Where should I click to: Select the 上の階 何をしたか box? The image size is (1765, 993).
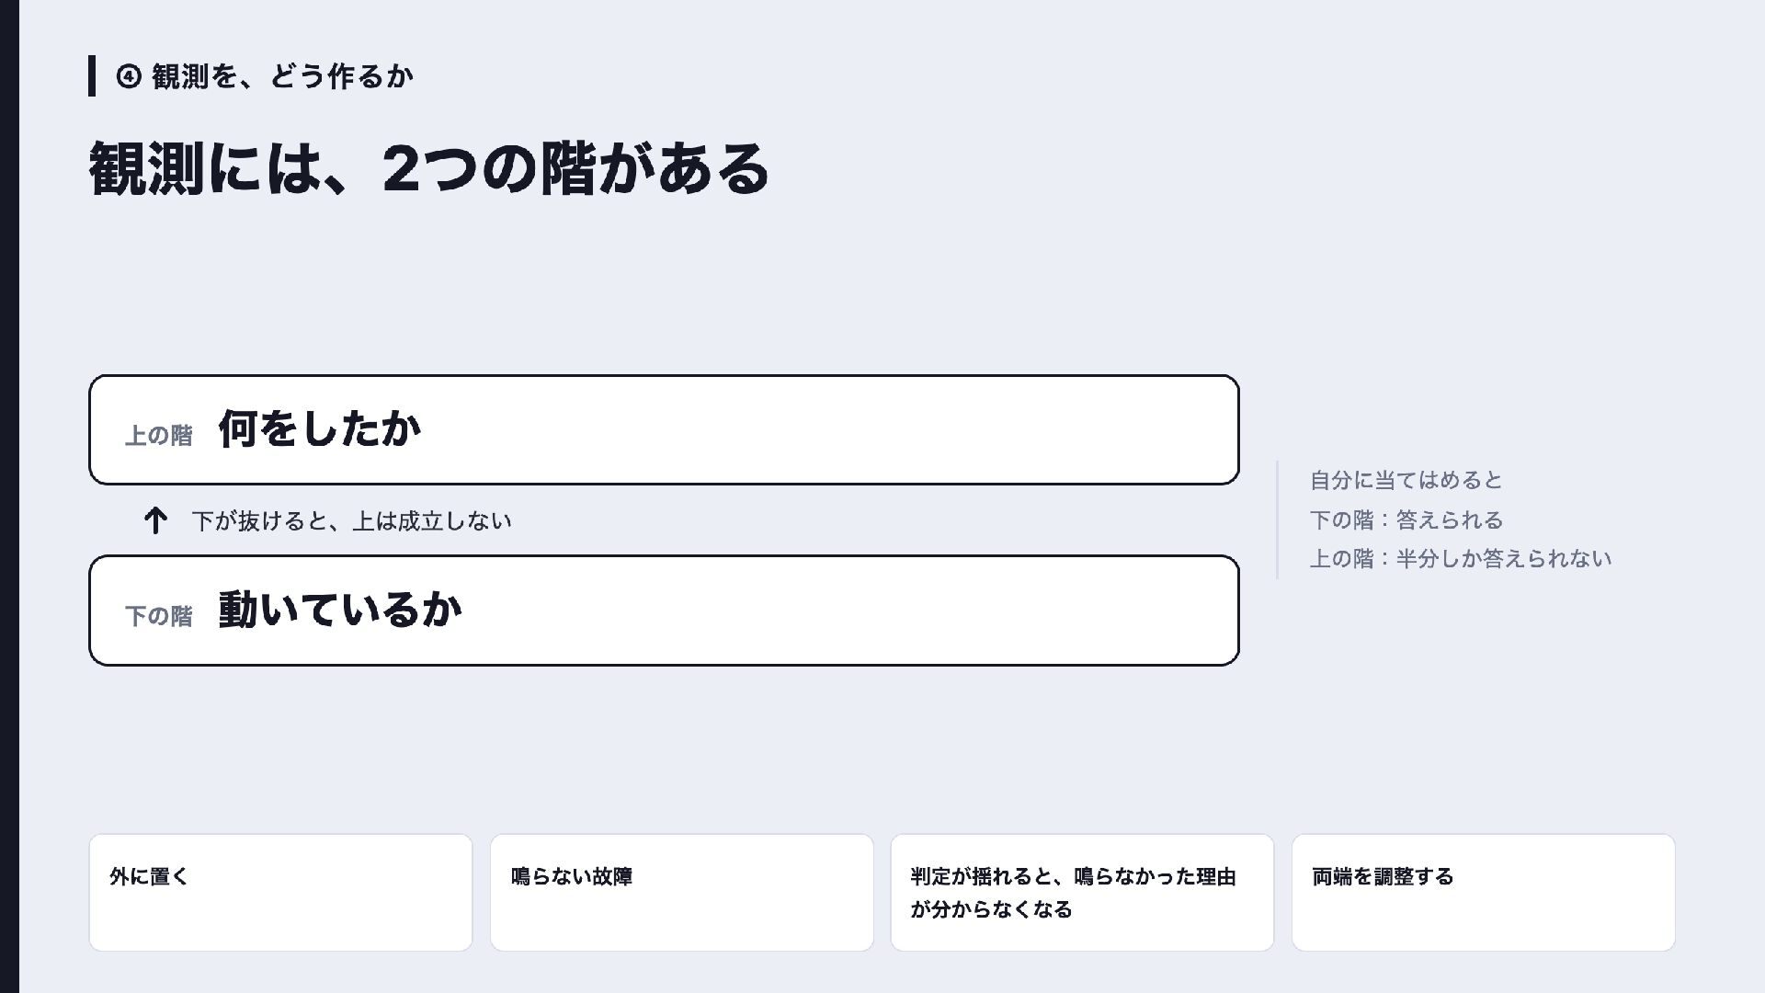pos(664,429)
